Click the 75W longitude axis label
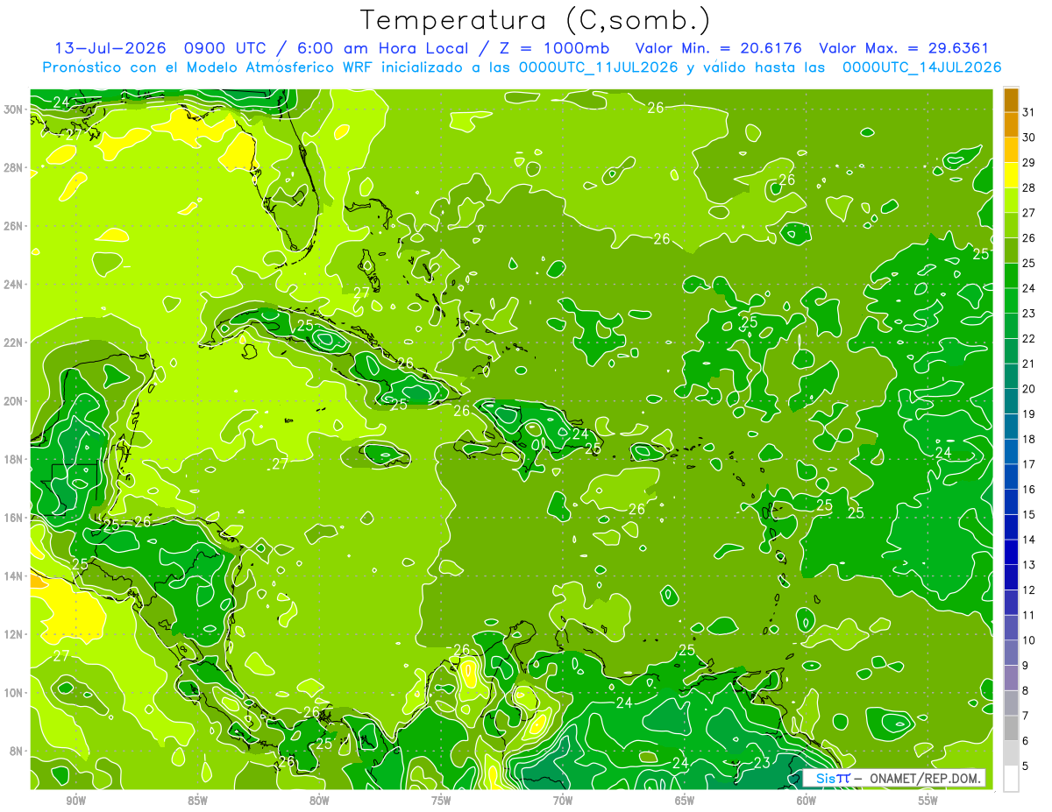 [441, 800]
